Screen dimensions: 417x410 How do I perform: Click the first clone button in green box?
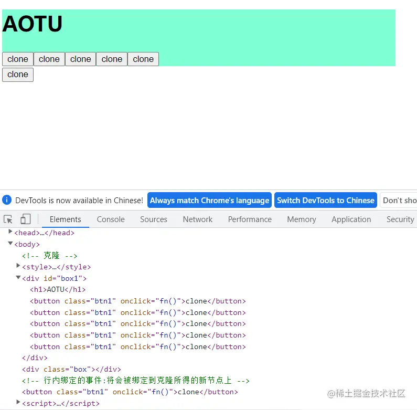click(18, 59)
